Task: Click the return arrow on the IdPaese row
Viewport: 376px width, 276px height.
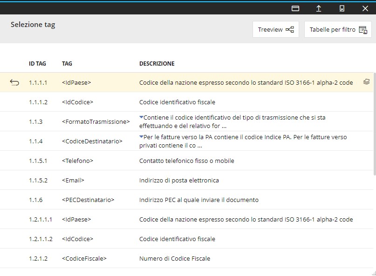Action: (14, 83)
